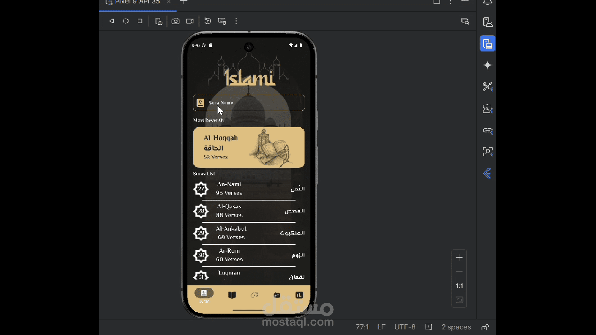Select the Hadith book tab in bottom navigation
The width and height of the screenshot is (596, 335).
click(232, 295)
